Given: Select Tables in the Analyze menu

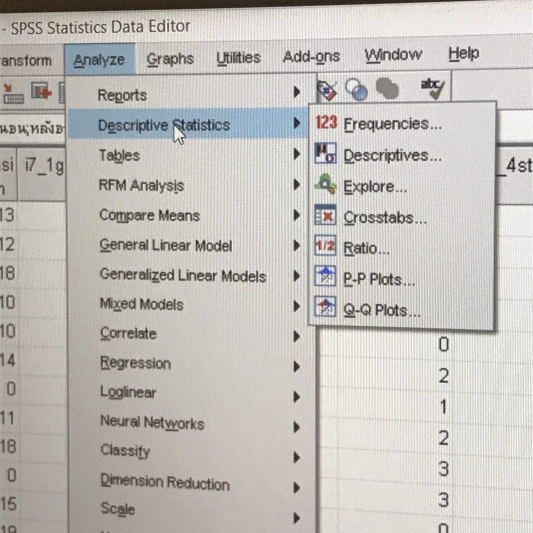Looking at the screenshot, I should [x=119, y=155].
